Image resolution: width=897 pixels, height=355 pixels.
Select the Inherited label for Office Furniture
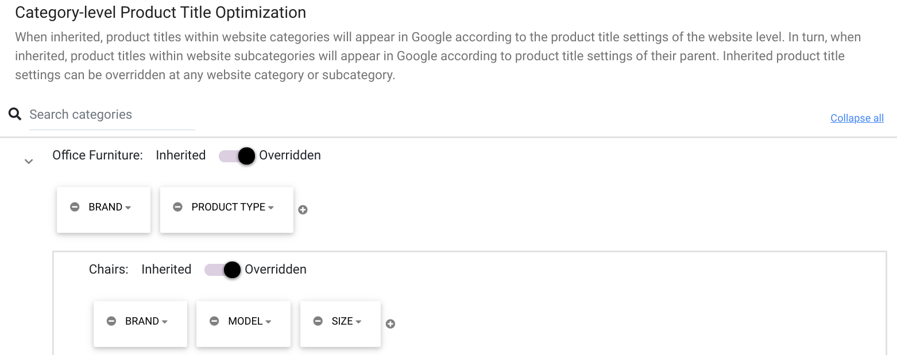tap(181, 155)
